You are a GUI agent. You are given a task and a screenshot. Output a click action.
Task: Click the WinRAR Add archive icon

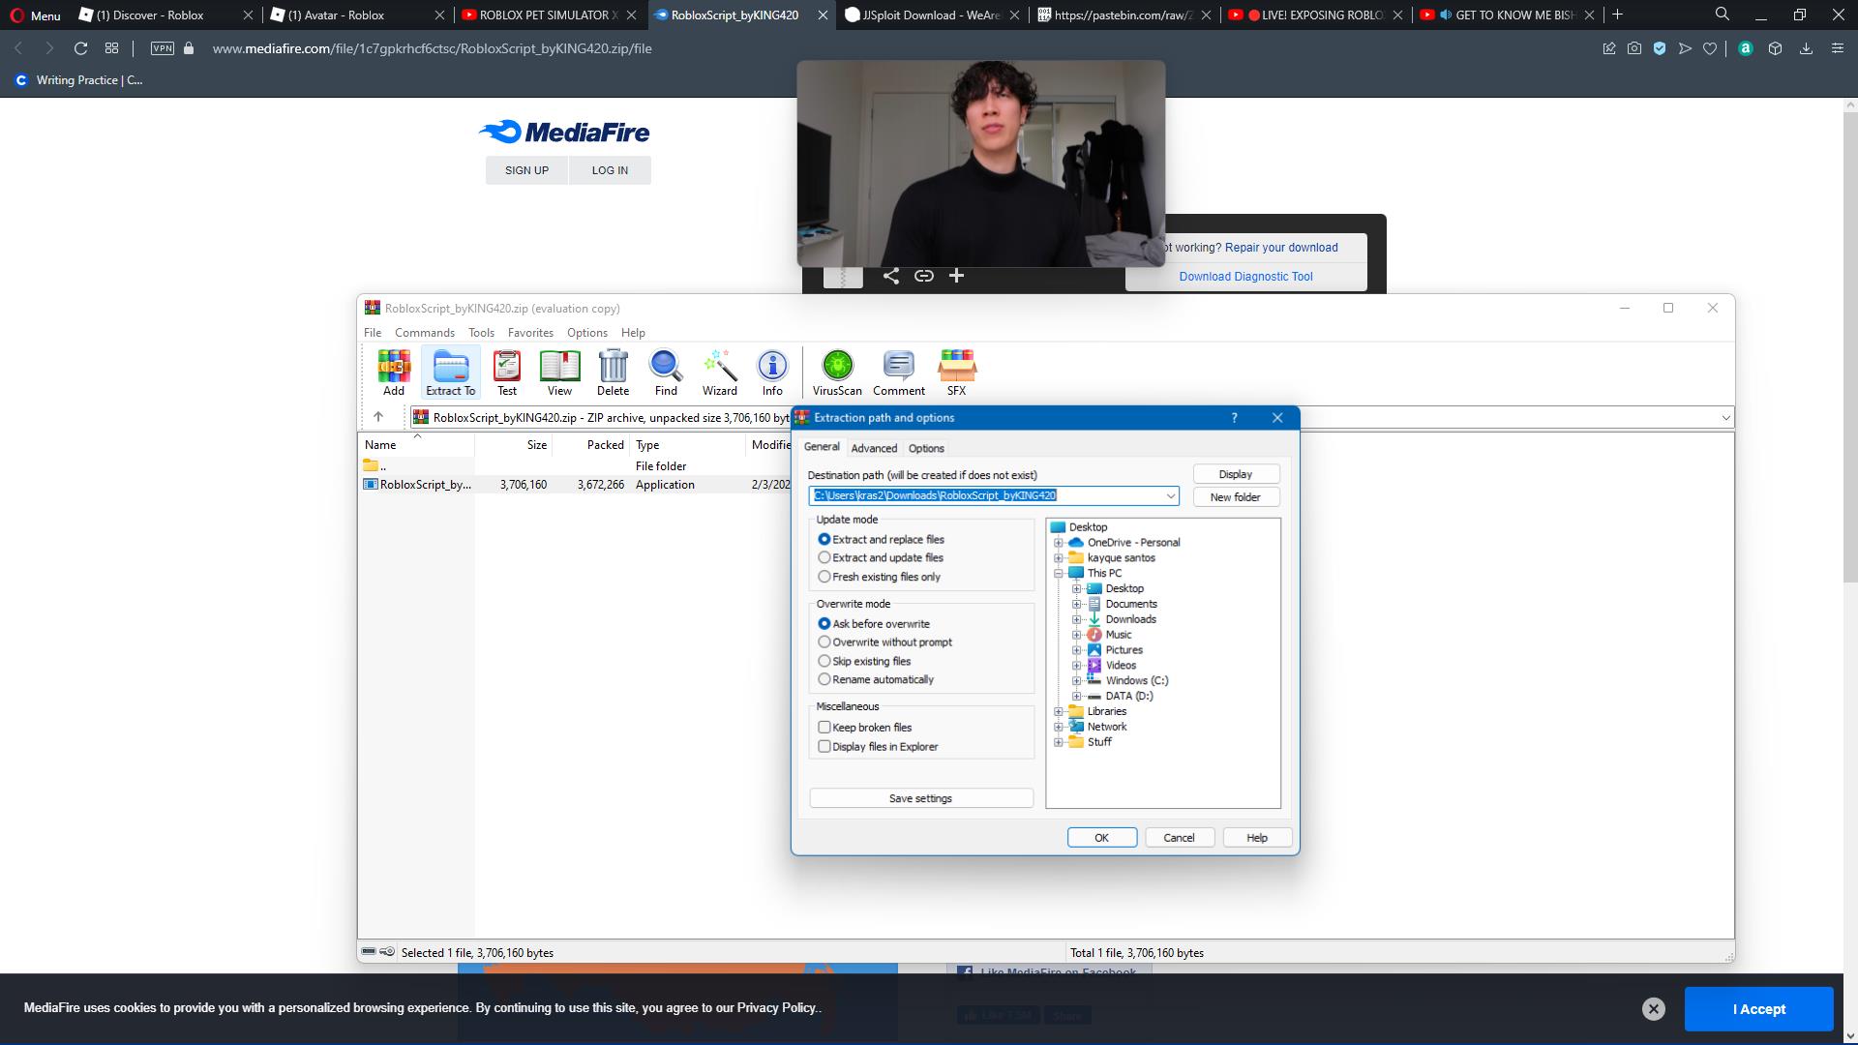pyautogui.click(x=393, y=372)
